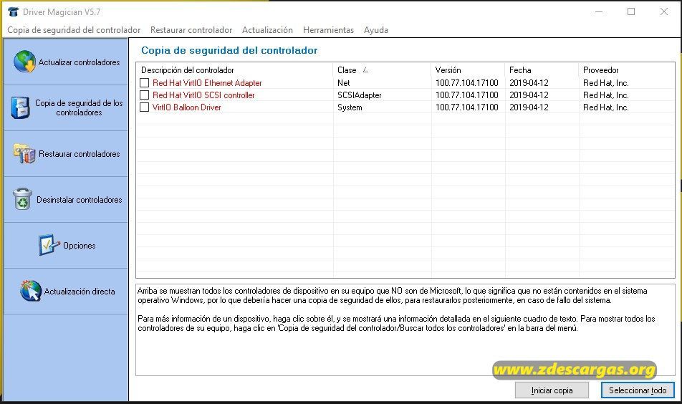Click the Actualizar controladores globe icon
This screenshot has width=682, height=404.
pyautogui.click(x=24, y=62)
